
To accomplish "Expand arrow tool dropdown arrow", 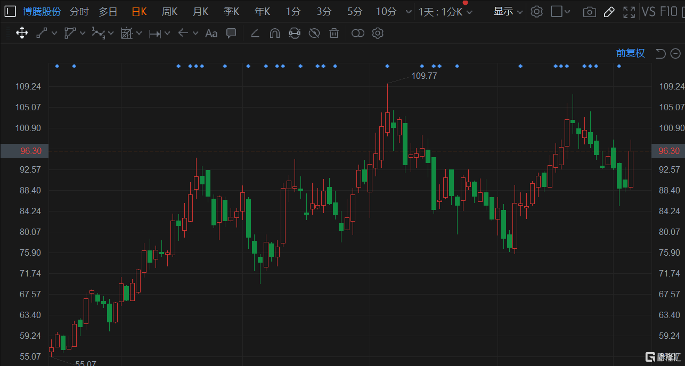I will (195, 34).
